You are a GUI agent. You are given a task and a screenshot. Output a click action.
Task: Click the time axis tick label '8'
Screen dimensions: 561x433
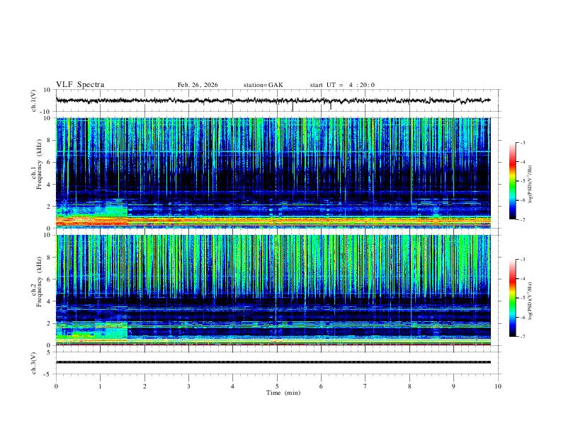click(x=409, y=386)
